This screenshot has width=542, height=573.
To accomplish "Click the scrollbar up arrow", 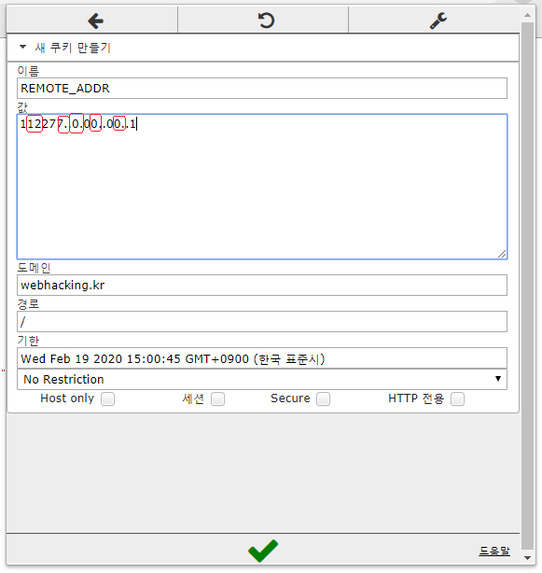I will coord(527,15).
